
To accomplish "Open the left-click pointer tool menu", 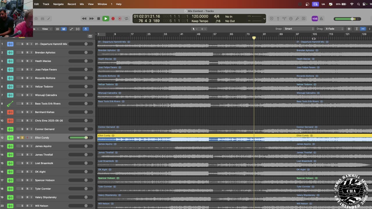I will [x=195, y=29].
